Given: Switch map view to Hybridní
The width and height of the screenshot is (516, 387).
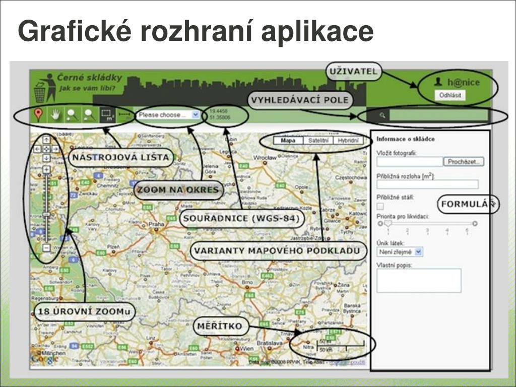Looking at the screenshot, I should pyautogui.click(x=349, y=141).
